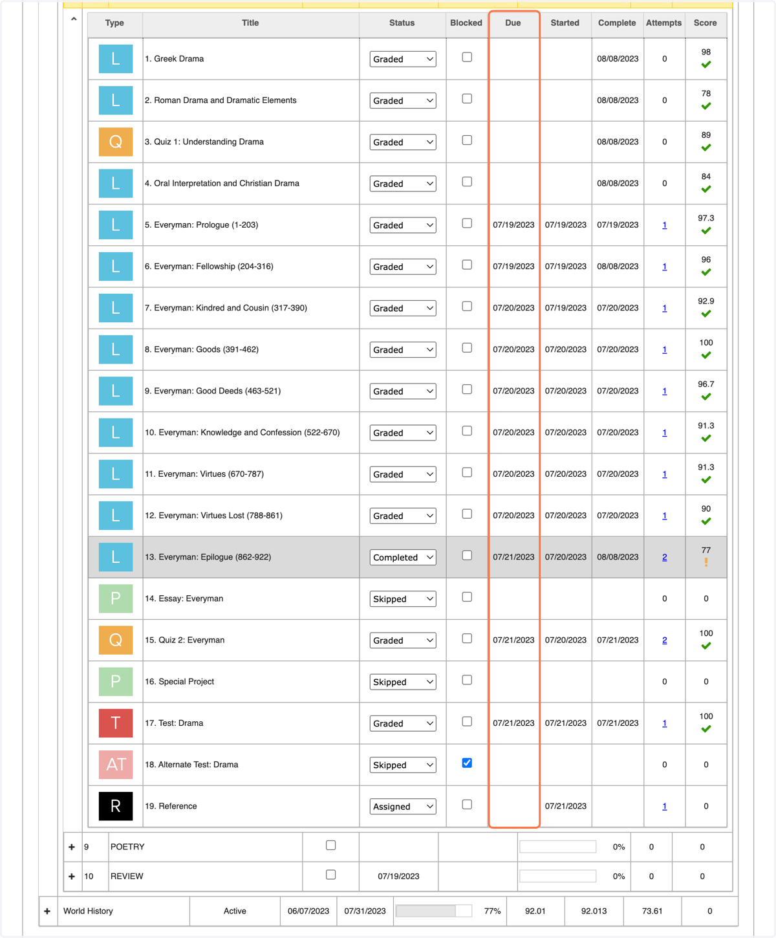Click the T test icon for Test: Drama
The height and width of the screenshot is (938, 776).
point(116,723)
